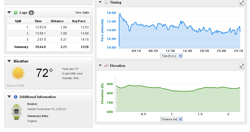The image size is (250, 132).
Task: Collapse the Timing chart panel
Action: coord(100,2)
